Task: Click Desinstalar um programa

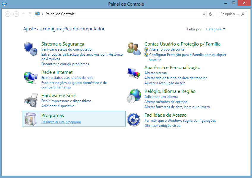Action: click(x=61, y=122)
